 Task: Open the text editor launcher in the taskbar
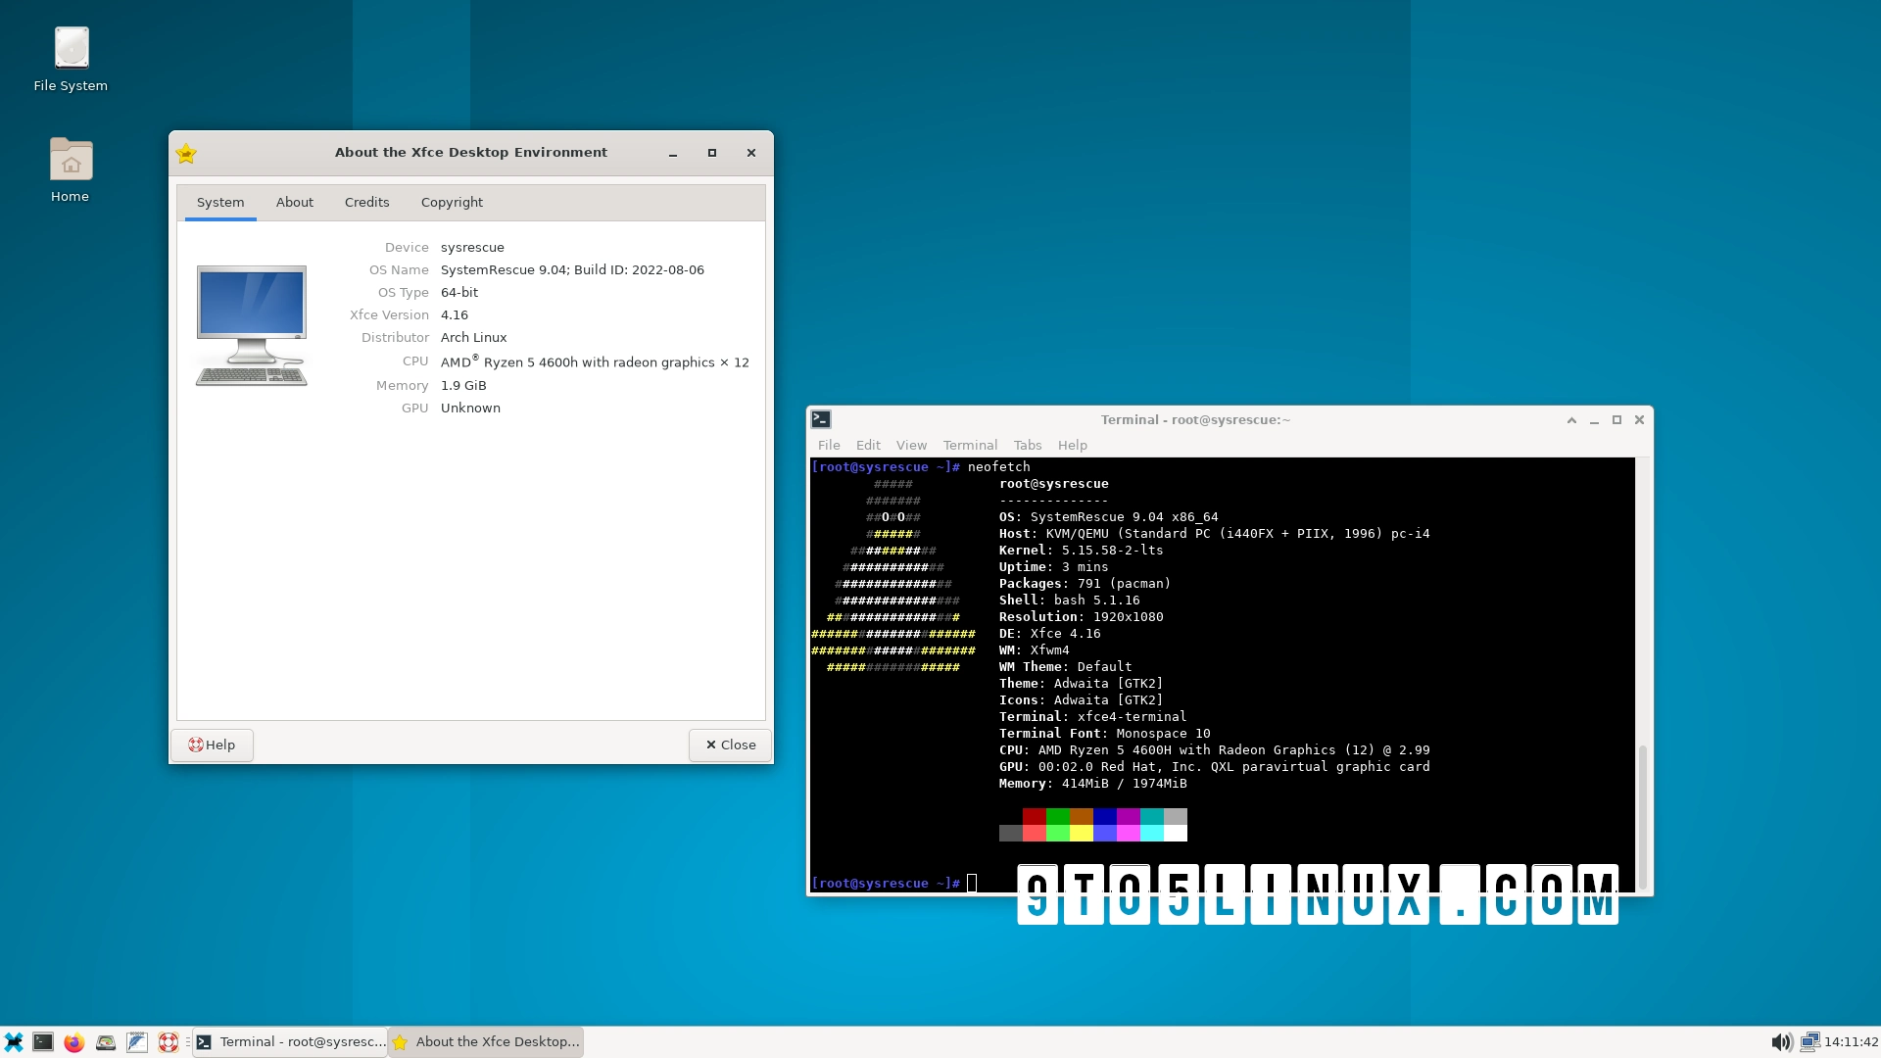[136, 1042]
